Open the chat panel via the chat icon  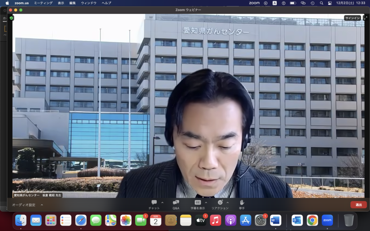pyautogui.click(x=154, y=202)
